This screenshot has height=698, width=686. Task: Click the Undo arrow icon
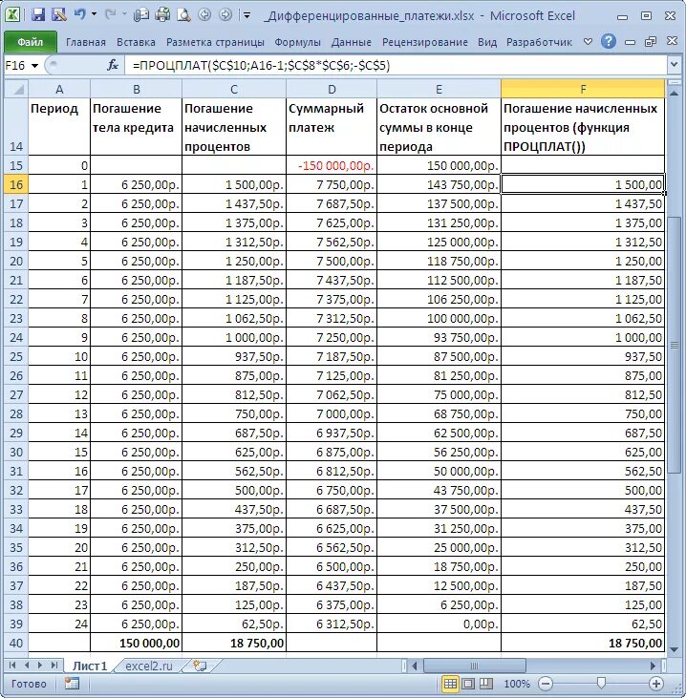pyautogui.click(x=79, y=14)
